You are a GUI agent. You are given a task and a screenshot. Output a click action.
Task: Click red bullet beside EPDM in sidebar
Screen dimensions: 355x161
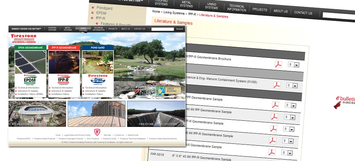click(x=93, y=13)
